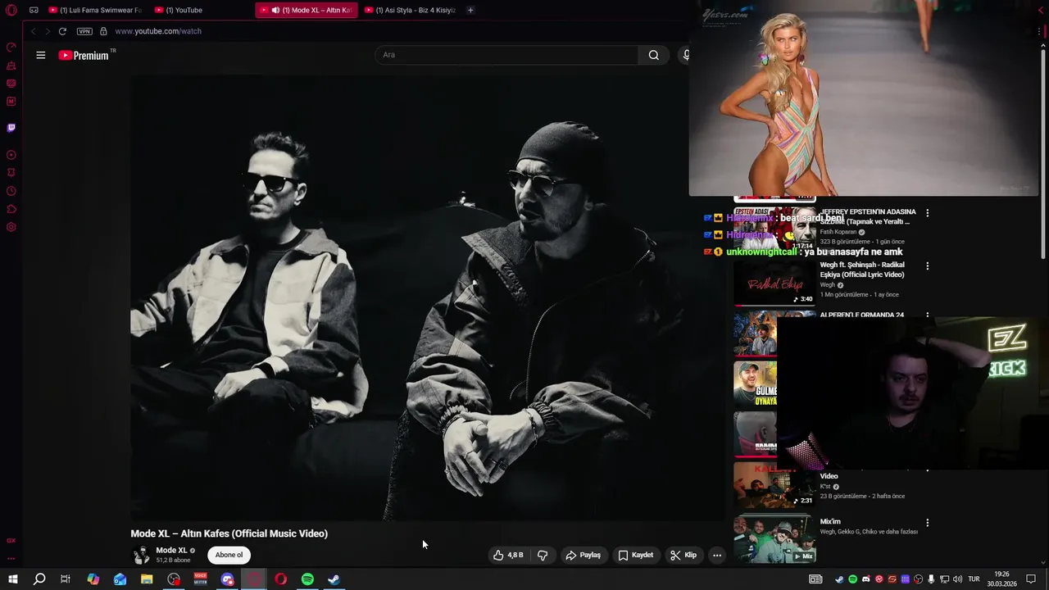Click the Klip scissors button
1049x590 pixels.
pos(683,555)
